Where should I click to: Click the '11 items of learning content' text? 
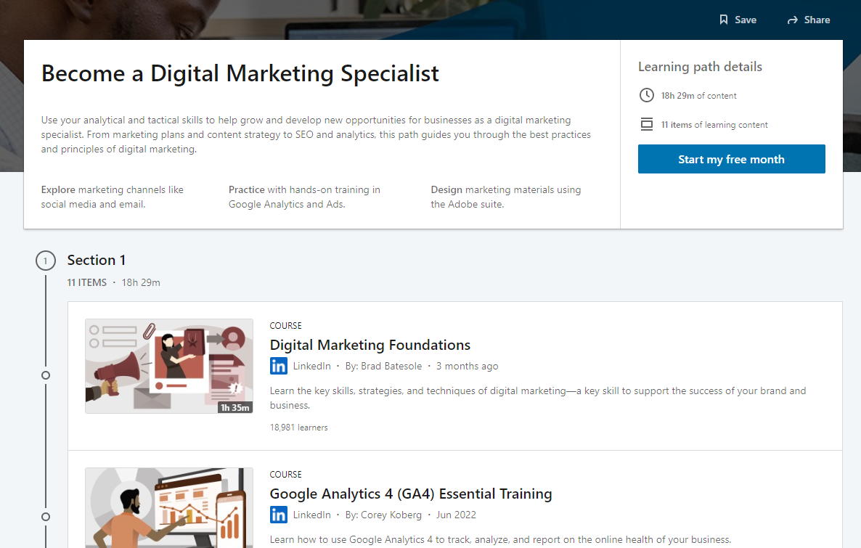(714, 125)
